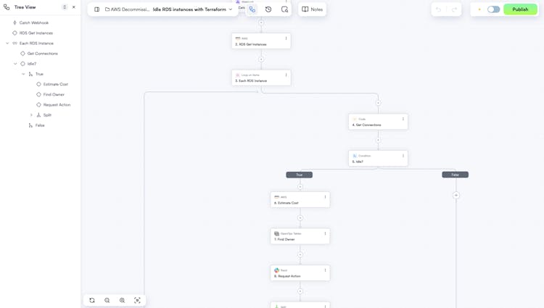Viewport: 544px width, 308px height.
Task: Open options menu on Request Action step
Action: (x=325, y=270)
